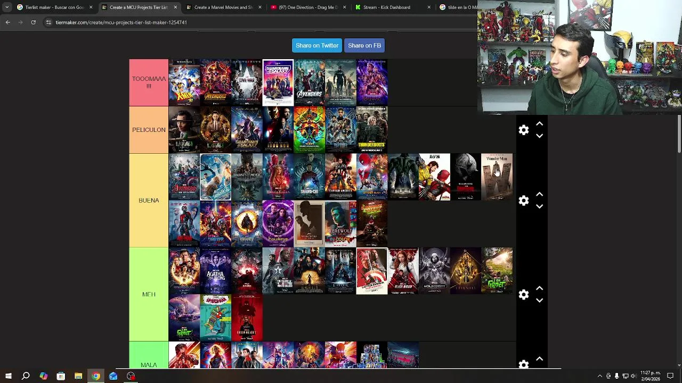Open Windows taskbar search

(x=26, y=376)
